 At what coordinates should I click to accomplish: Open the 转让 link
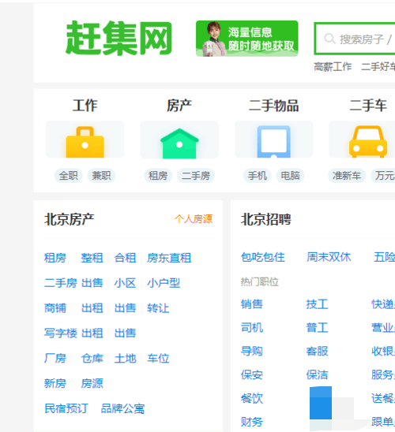(158, 308)
